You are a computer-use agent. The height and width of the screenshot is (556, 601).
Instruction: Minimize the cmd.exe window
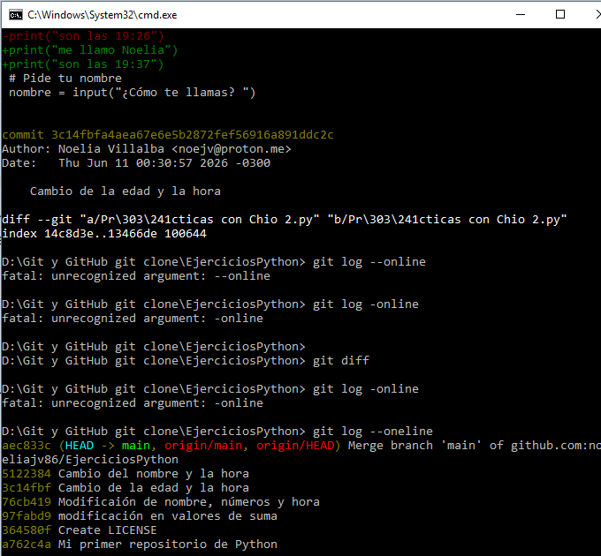[521, 14]
